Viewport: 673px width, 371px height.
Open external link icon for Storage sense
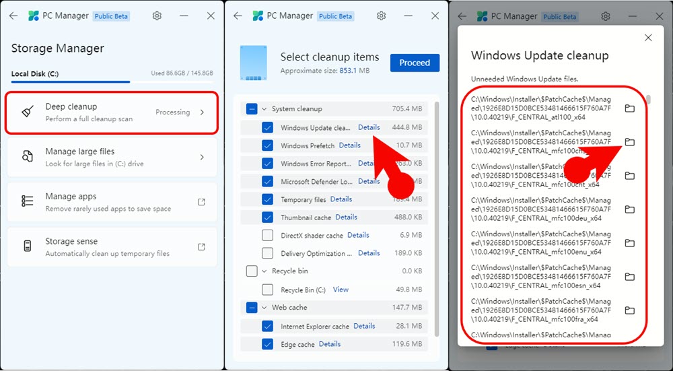point(201,247)
